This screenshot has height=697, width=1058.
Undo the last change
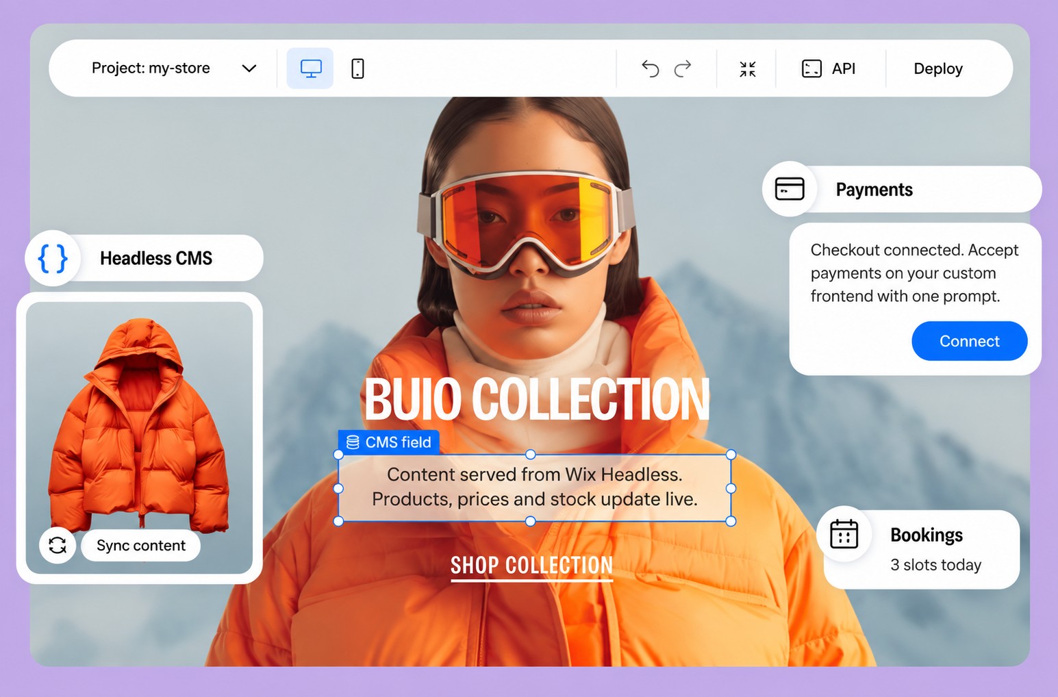click(x=650, y=68)
